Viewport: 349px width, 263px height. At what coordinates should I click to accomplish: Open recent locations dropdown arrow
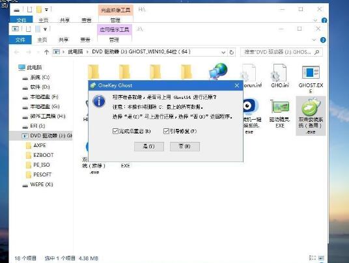coord(38,52)
